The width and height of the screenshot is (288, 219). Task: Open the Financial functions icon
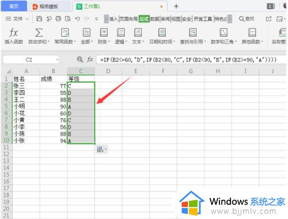[x=104, y=33]
